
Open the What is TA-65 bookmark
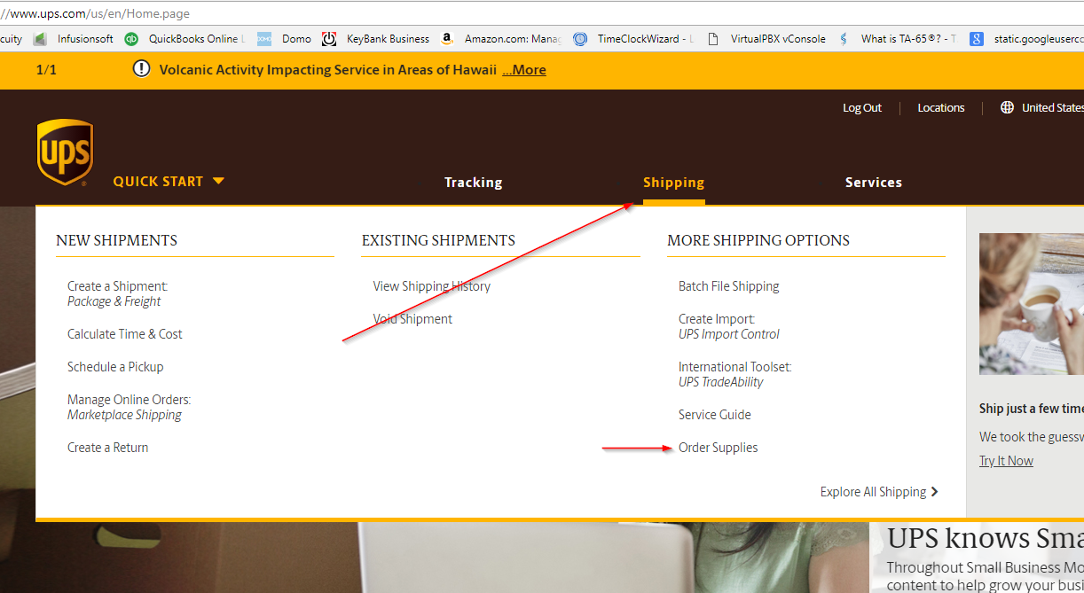[898, 39]
